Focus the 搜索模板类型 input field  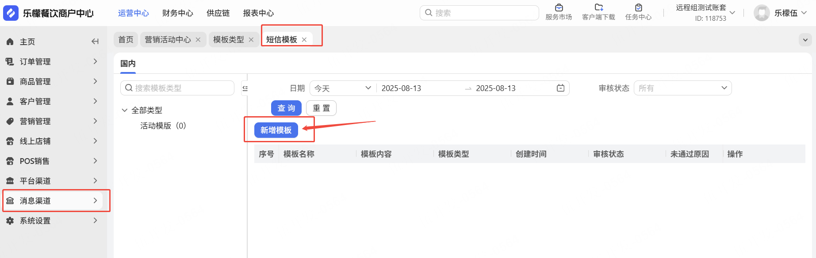(177, 88)
